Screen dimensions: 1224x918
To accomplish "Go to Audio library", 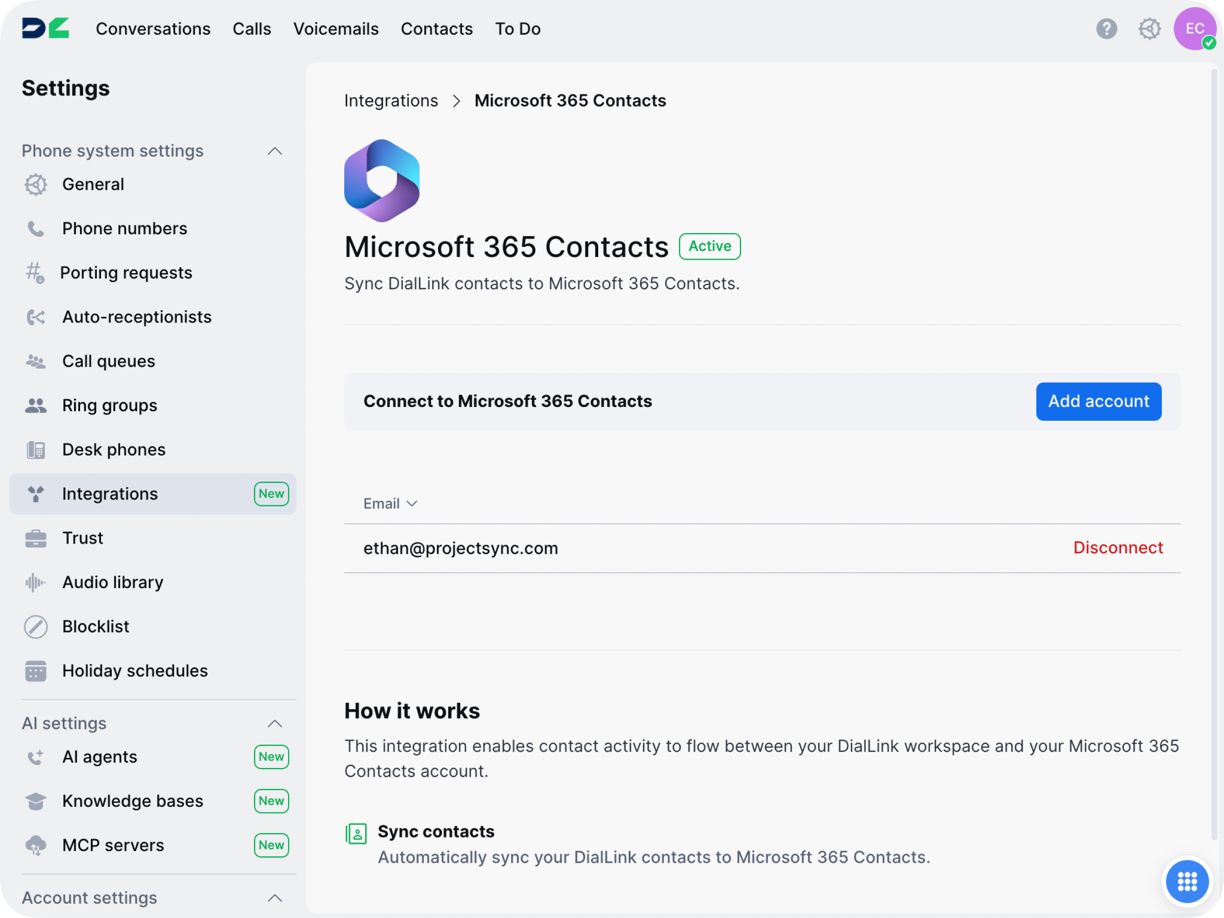I will pos(112,582).
